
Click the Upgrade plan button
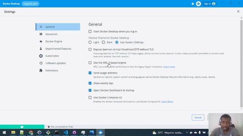(30, 4)
